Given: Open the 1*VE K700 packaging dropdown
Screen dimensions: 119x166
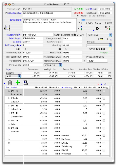Looking at the screenshot, I should pyautogui.click(x=53, y=65).
